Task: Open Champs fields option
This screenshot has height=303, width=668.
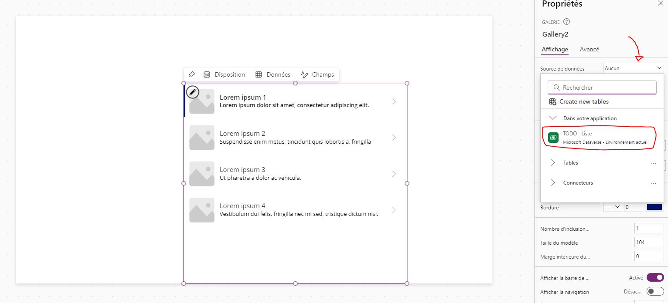Action: (x=317, y=74)
